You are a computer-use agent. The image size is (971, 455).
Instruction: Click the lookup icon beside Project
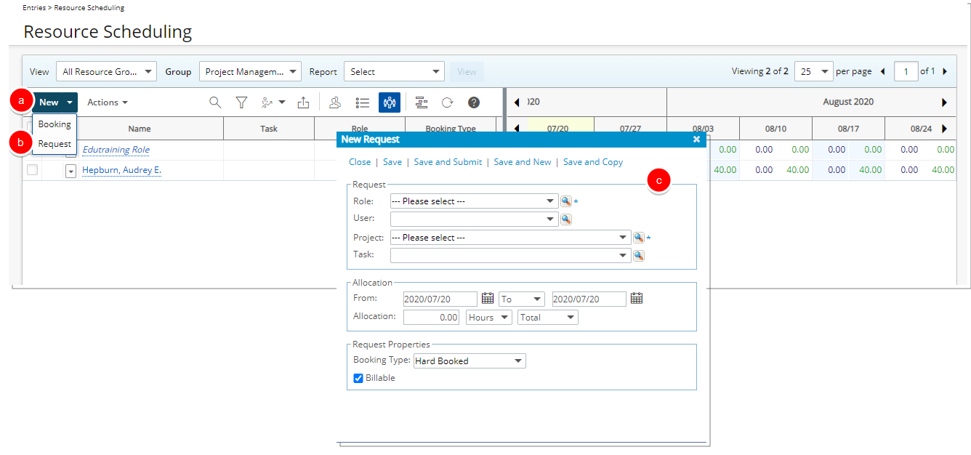(x=639, y=238)
